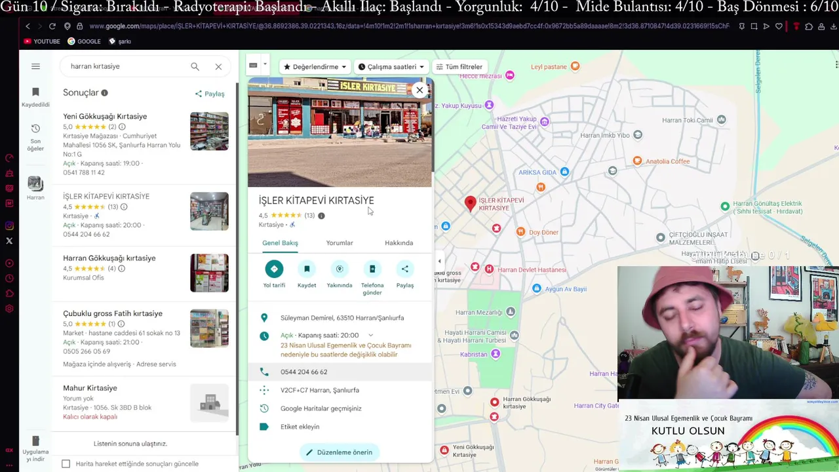Open şarkı bookmark

click(x=120, y=41)
